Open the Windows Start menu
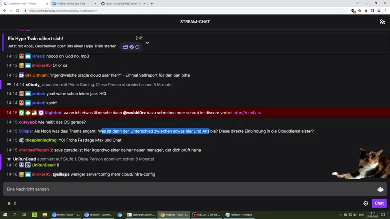The width and height of the screenshot is (390, 219). point(5,215)
